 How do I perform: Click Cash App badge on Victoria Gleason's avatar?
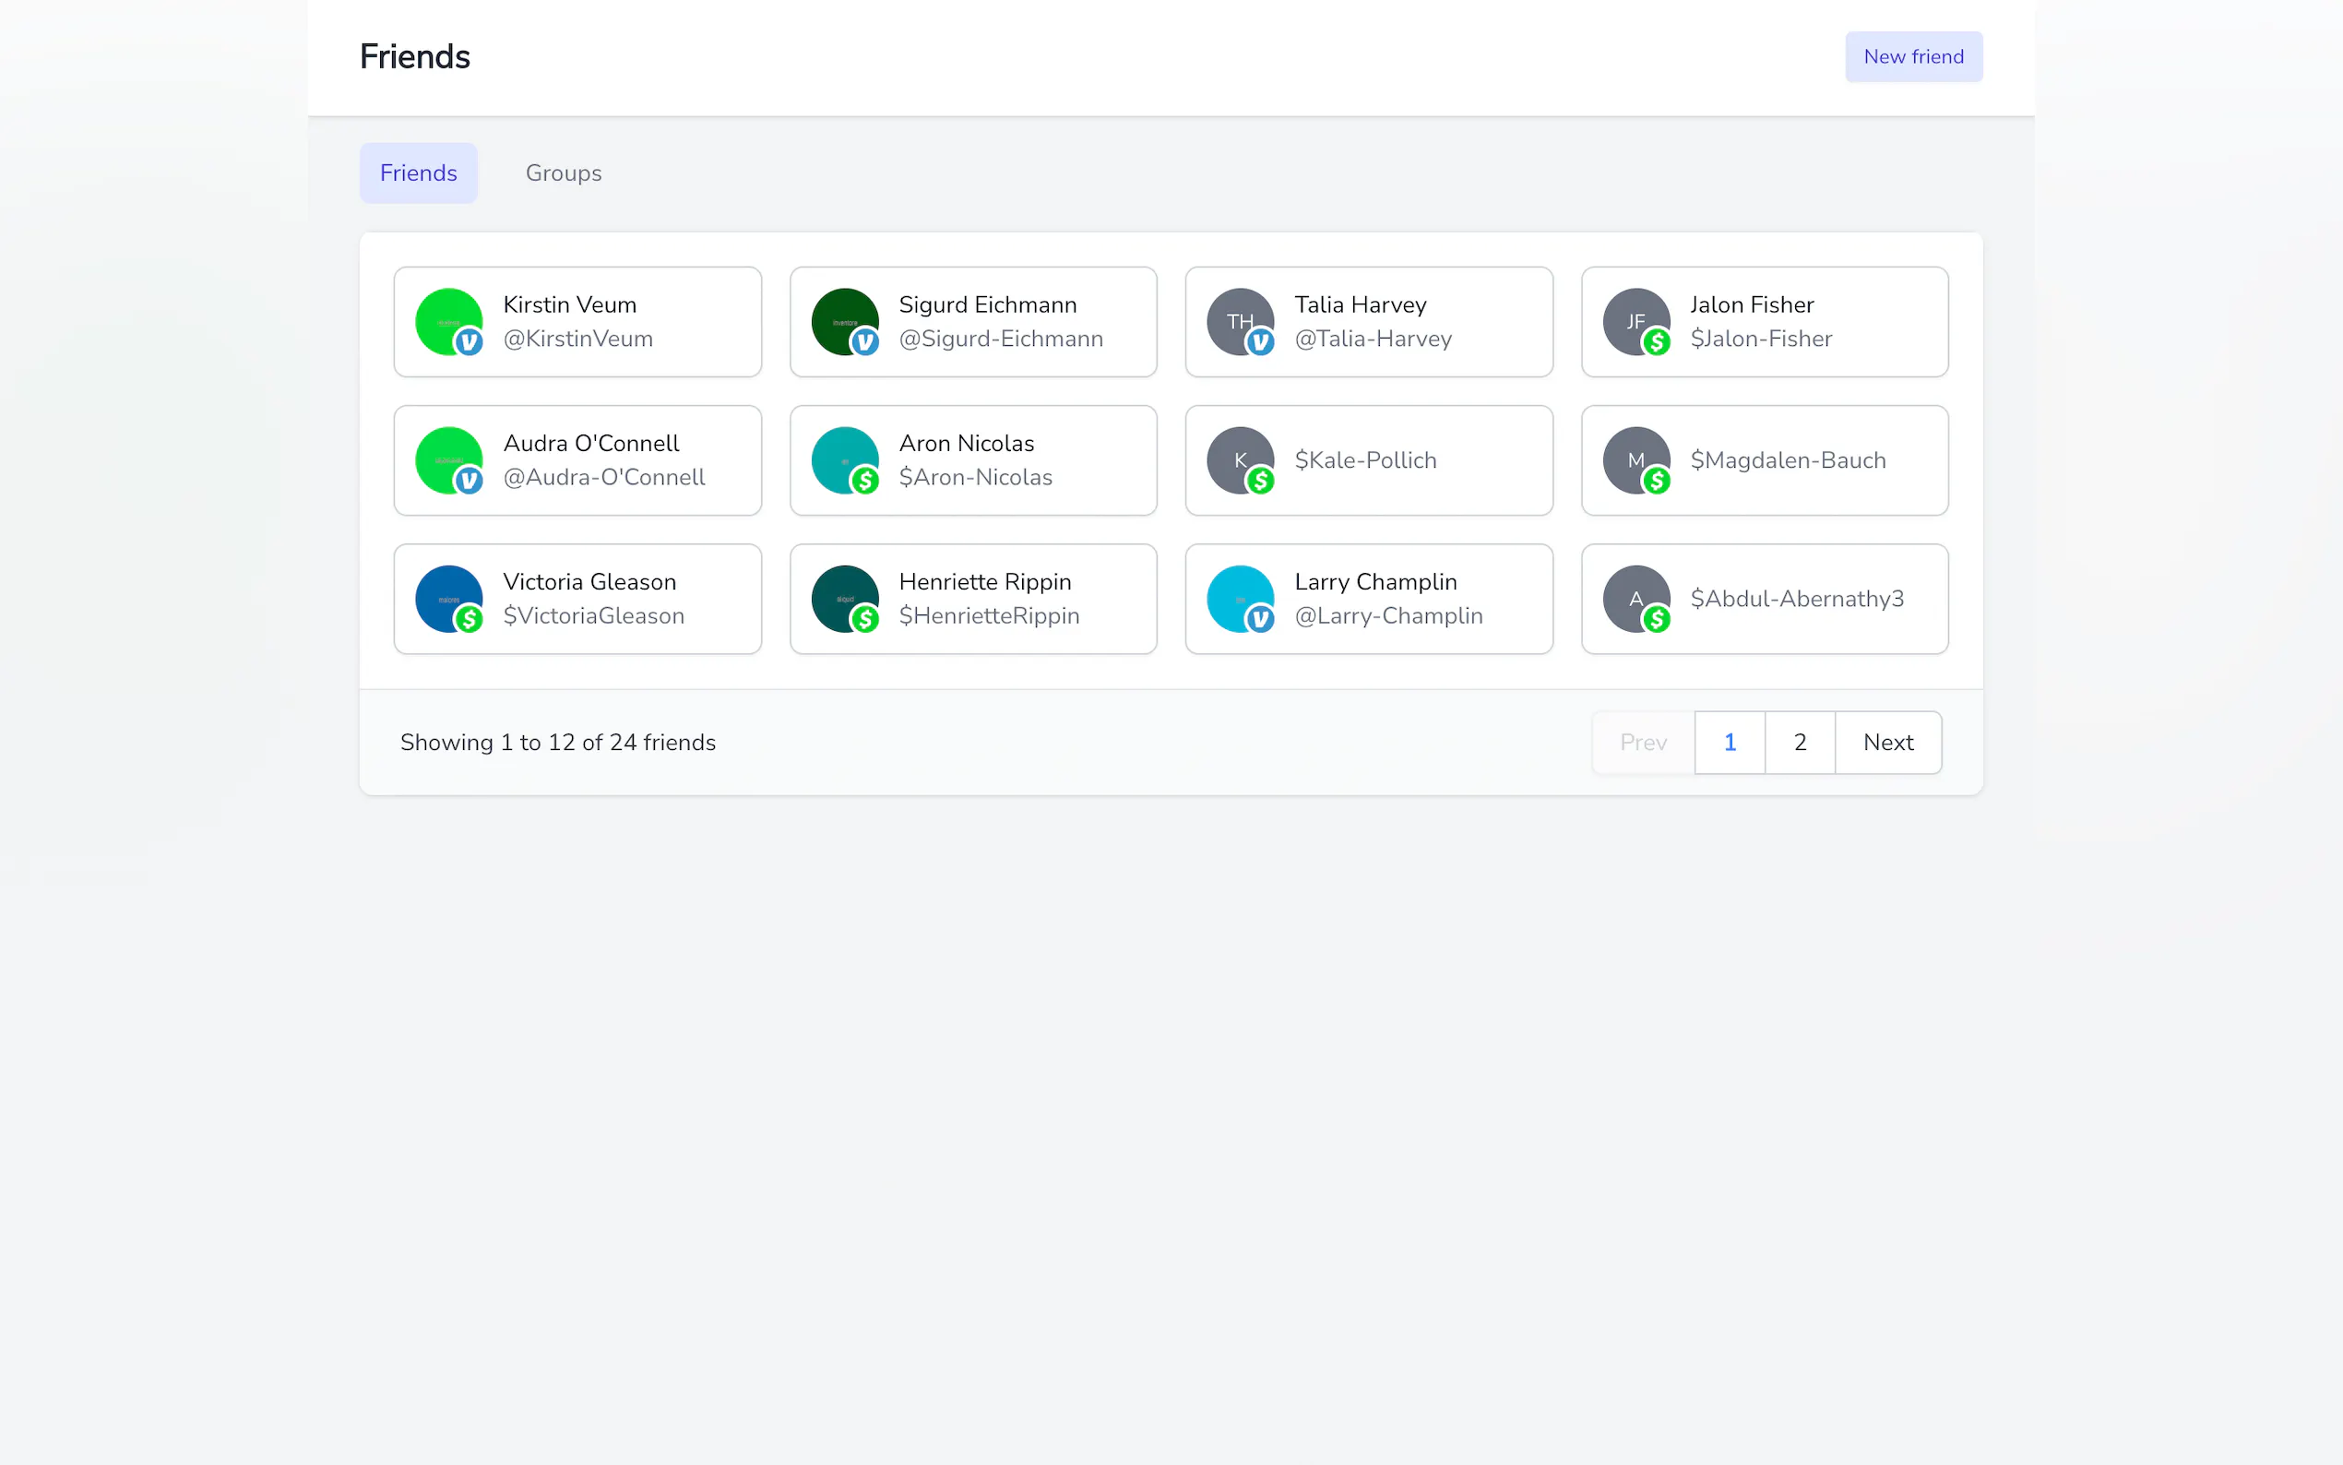point(469,619)
